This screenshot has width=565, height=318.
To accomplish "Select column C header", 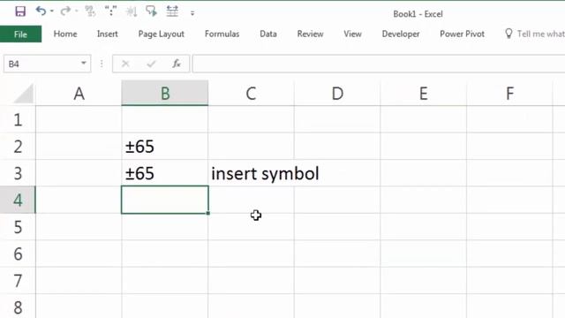I will [251, 94].
